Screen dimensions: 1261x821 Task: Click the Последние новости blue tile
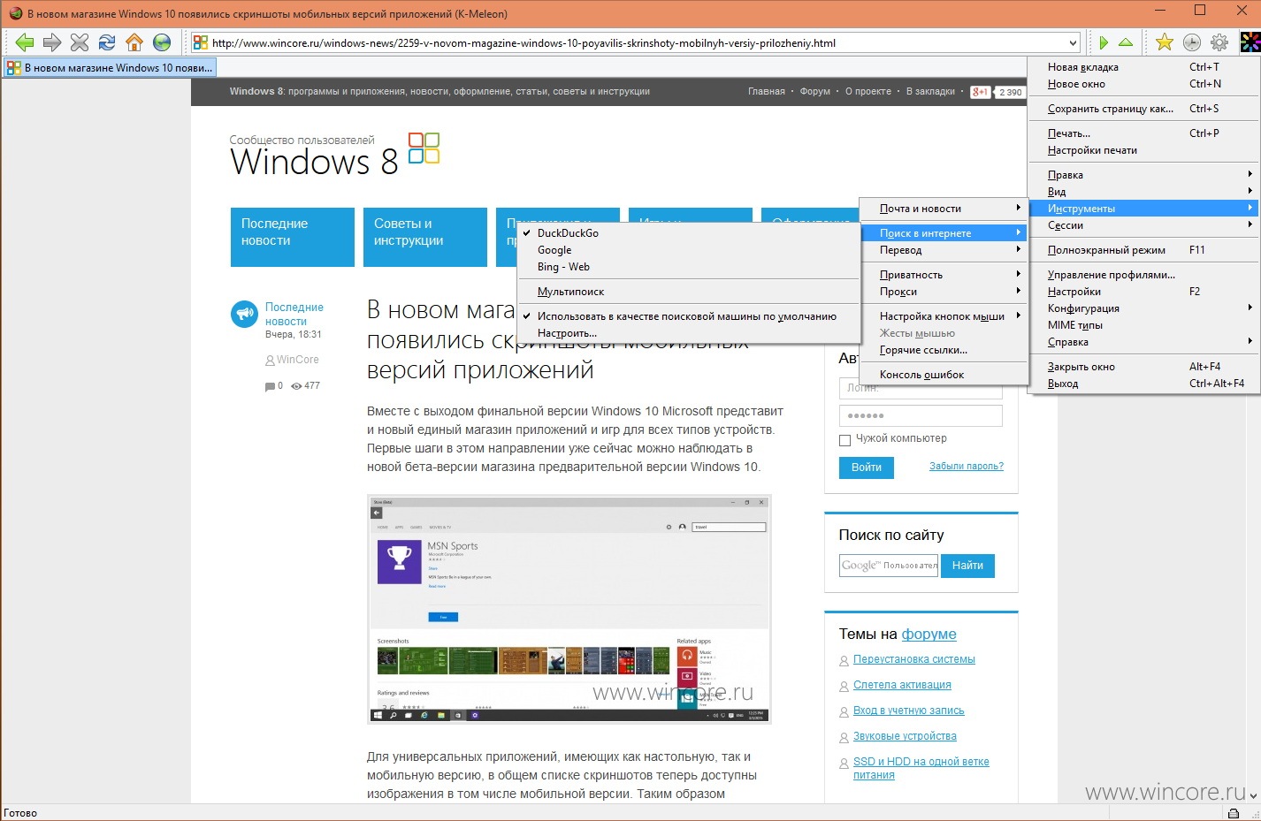(x=293, y=237)
